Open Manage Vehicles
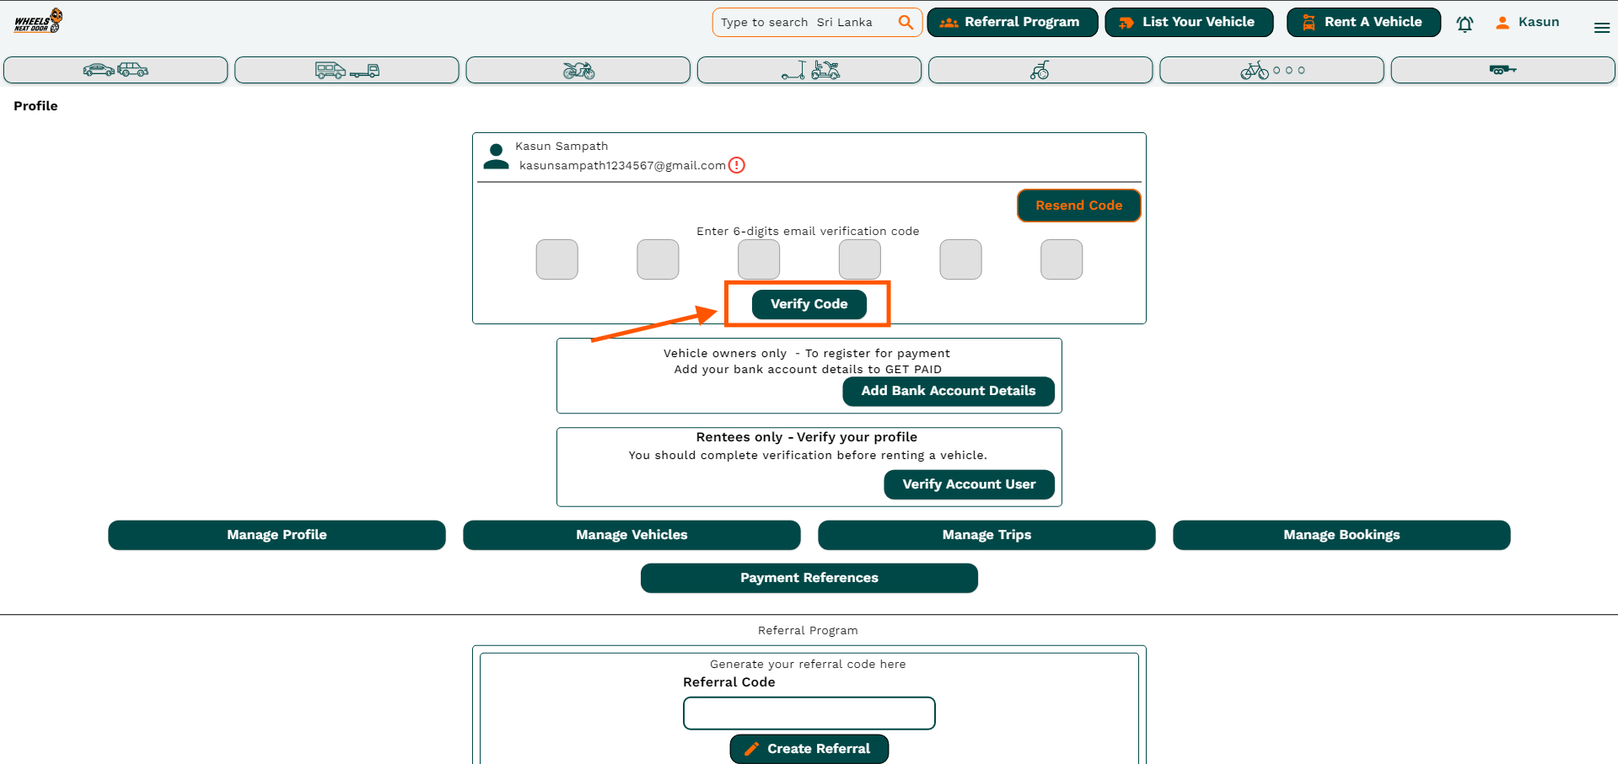This screenshot has height=764, width=1618. click(632, 535)
